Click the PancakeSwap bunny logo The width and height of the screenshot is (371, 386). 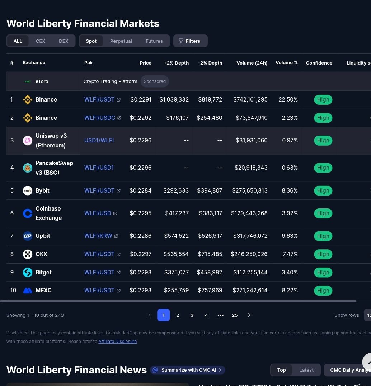(x=28, y=168)
